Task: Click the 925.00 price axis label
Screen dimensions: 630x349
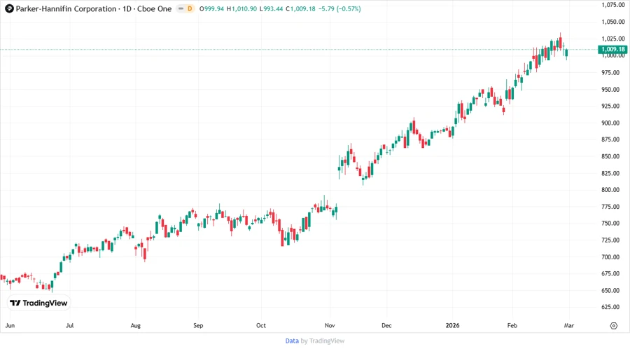Action: click(610, 106)
